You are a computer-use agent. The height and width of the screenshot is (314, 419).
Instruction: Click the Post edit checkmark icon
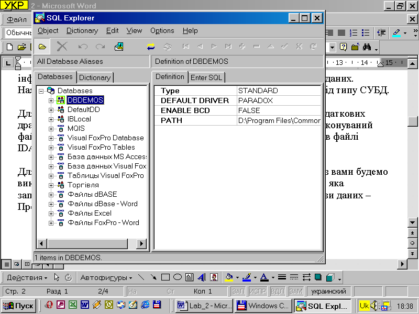[285, 47]
